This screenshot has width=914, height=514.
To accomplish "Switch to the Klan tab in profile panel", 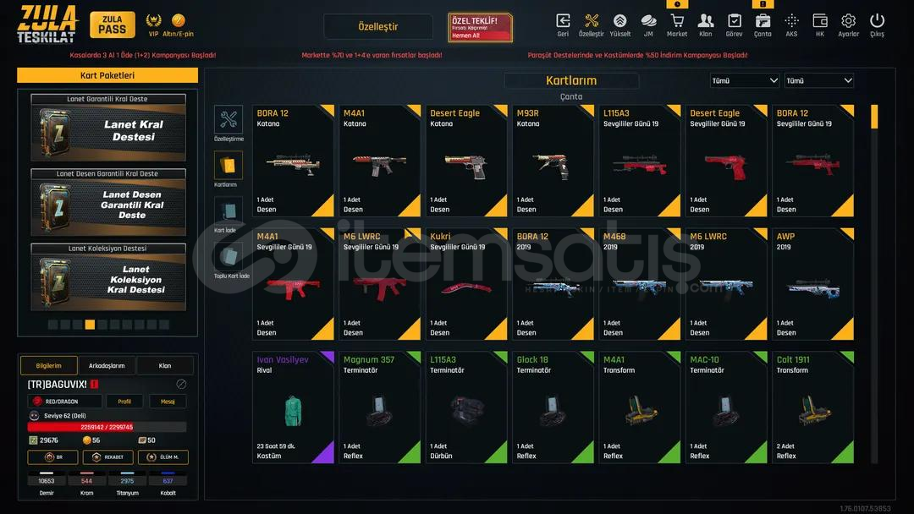I will tap(165, 365).
